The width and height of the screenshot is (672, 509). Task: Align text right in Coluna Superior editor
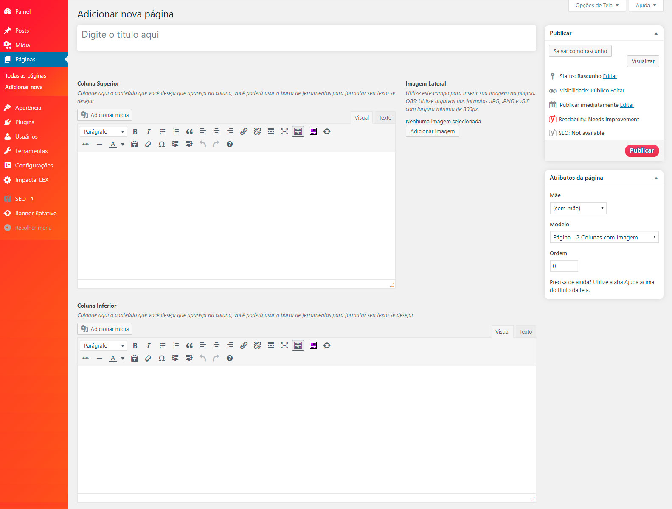[230, 131]
